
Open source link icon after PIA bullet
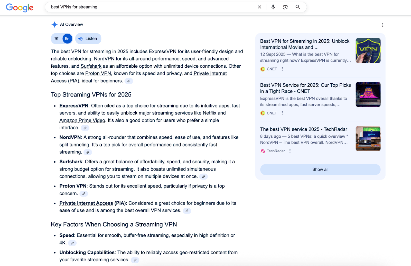[187, 211]
